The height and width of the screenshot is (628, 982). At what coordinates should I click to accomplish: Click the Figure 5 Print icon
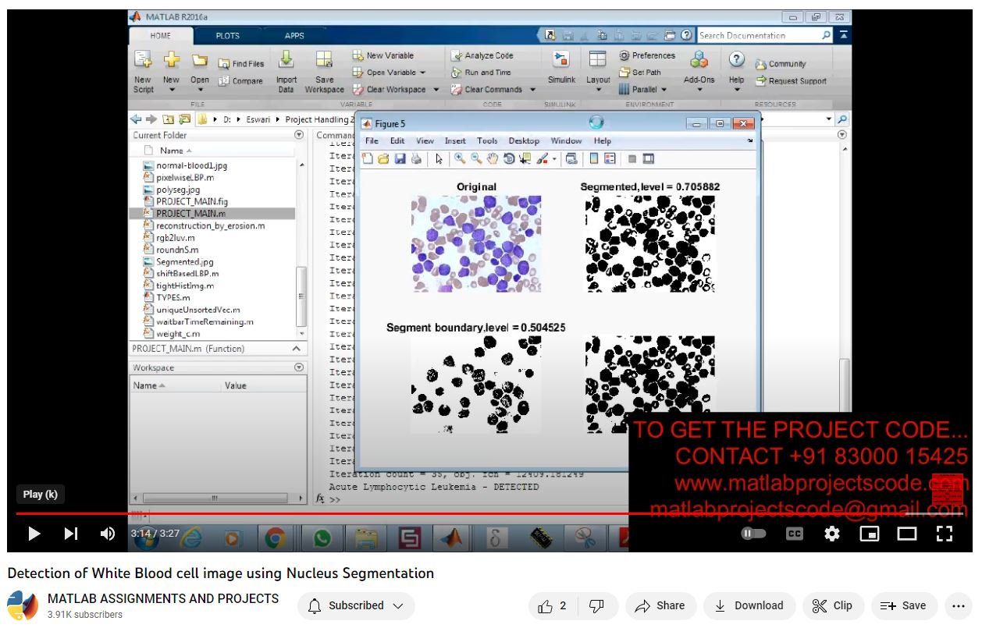pyautogui.click(x=416, y=158)
